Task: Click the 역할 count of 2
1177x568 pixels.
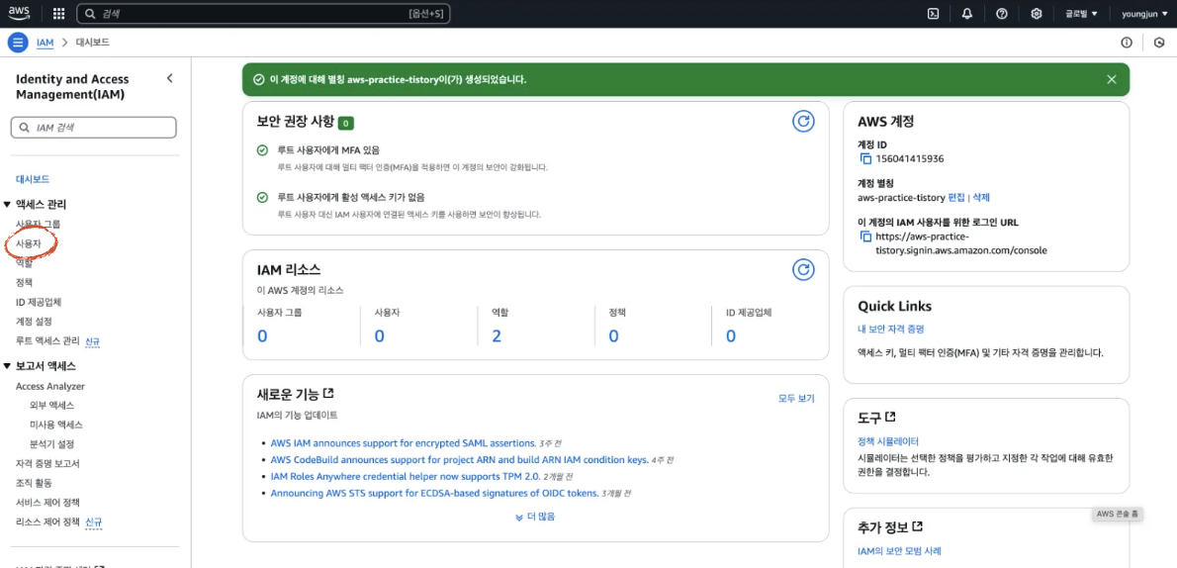Action: pyautogui.click(x=497, y=335)
